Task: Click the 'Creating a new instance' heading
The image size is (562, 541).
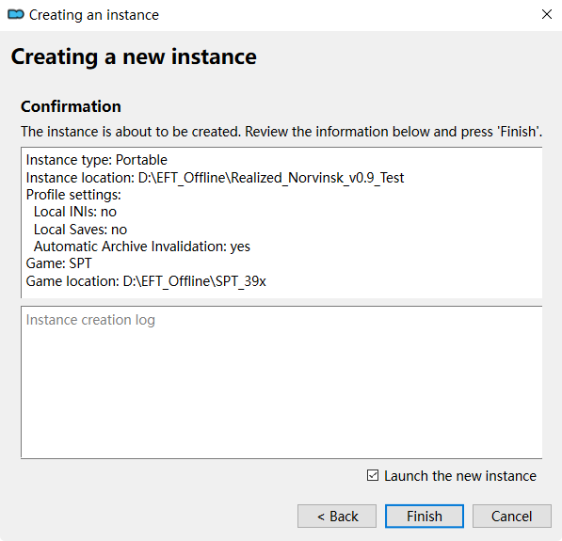Action: click(x=134, y=57)
